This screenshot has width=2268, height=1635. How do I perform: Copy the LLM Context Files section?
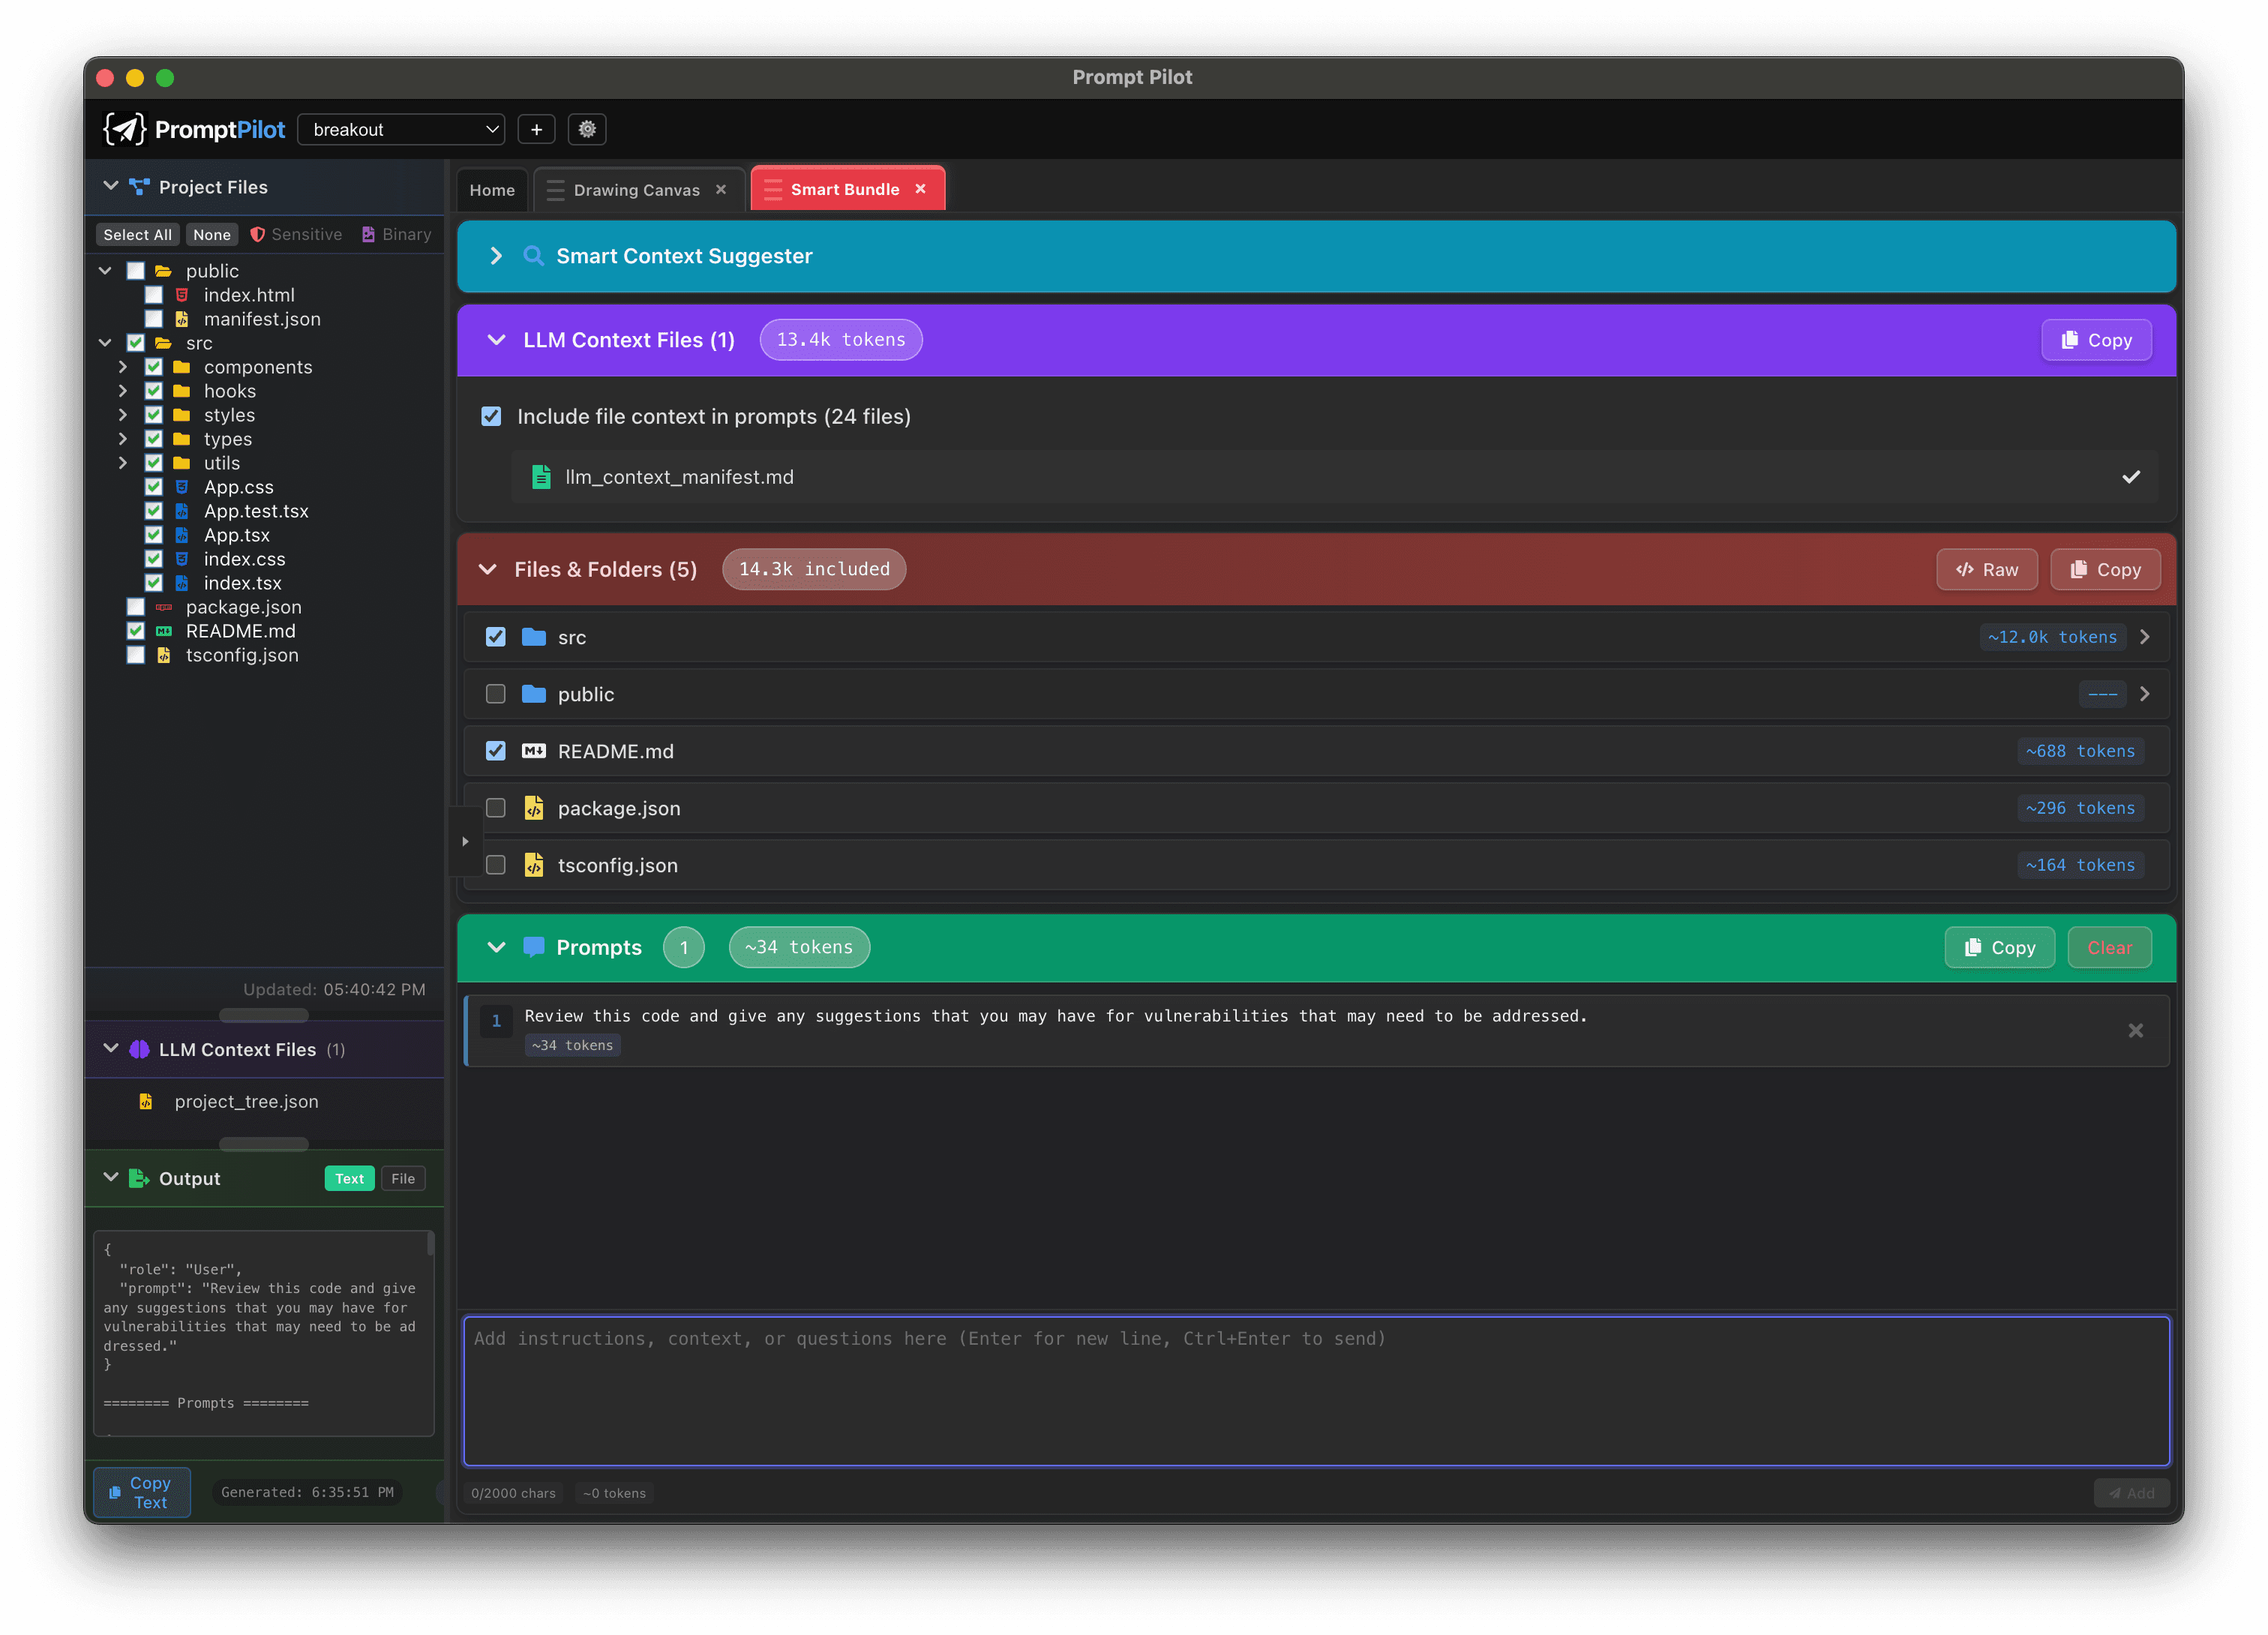coord(2096,340)
